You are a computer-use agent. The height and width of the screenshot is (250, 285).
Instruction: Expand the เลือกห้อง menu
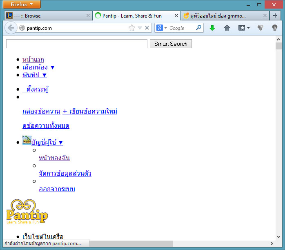pyautogui.click(x=39, y=67)
